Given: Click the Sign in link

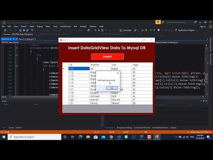Looking at the screenshot, I should point(203,27).
